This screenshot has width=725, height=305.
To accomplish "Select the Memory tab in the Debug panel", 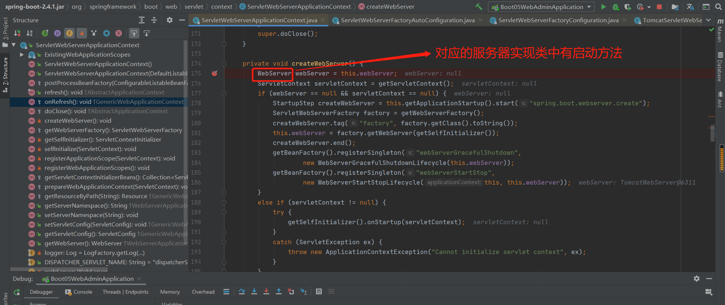I will tap(170, 292).
